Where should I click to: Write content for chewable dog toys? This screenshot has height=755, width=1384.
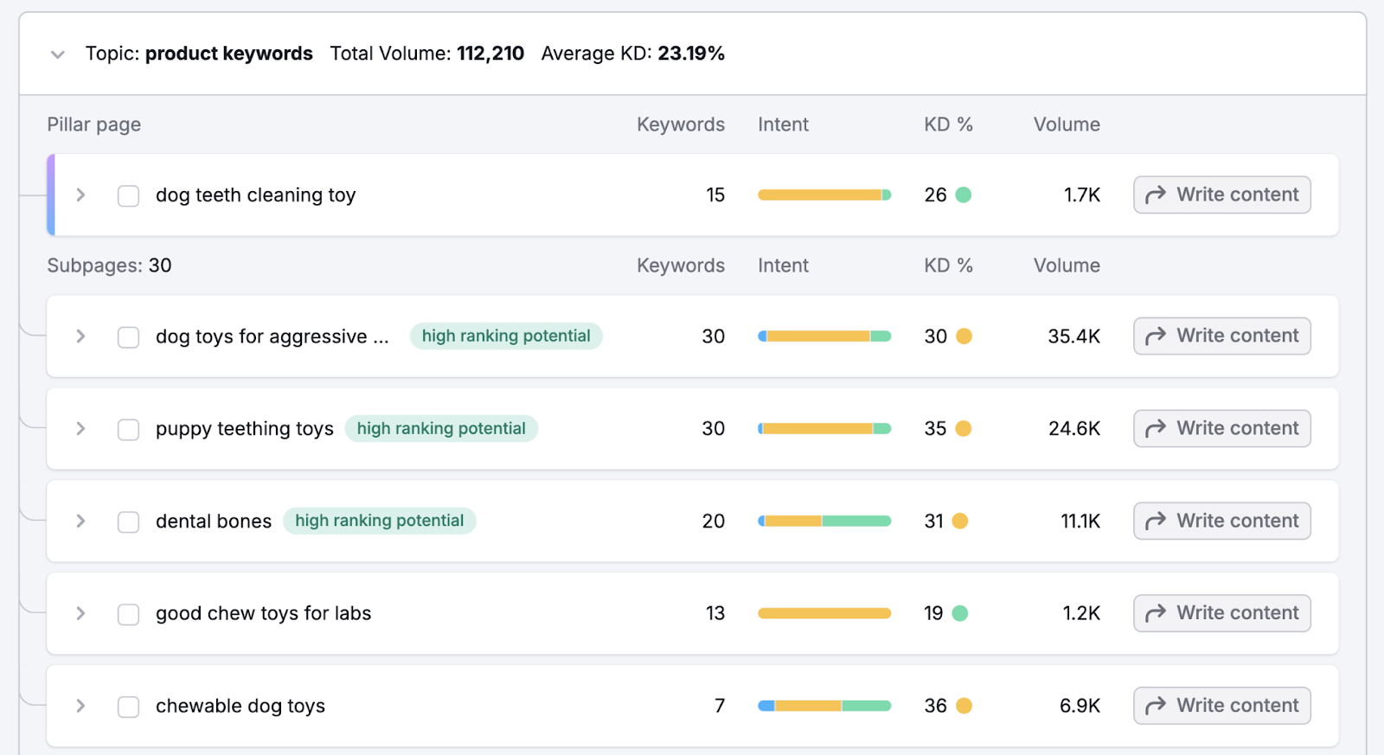(x=1222, y=706)
